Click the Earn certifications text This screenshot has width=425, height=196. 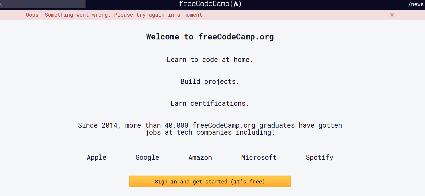click(210, 103)
